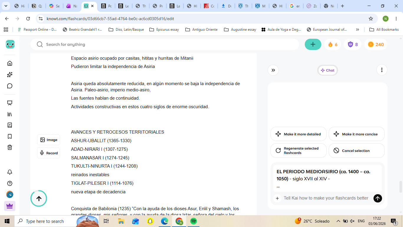Image resolution: width=403 pixels, height=227 pixels.
Task: Open the Augustine essay bookmark folder
Action: tap(240, 30)
